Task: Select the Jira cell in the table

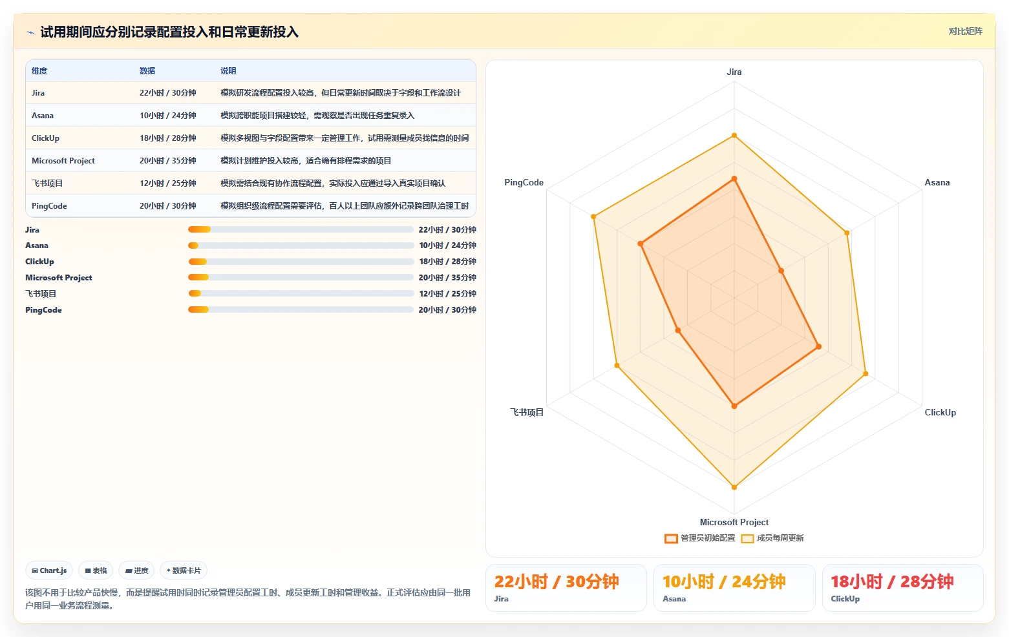Action: [x=80, y=93]
